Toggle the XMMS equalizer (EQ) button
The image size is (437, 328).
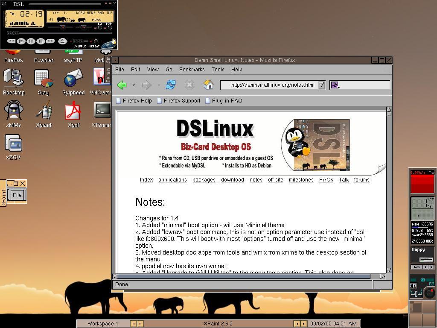coord(100,27)
